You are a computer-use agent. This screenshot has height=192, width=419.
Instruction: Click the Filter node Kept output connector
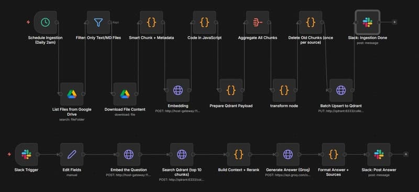pyautogui.click(x=110, y=22)
